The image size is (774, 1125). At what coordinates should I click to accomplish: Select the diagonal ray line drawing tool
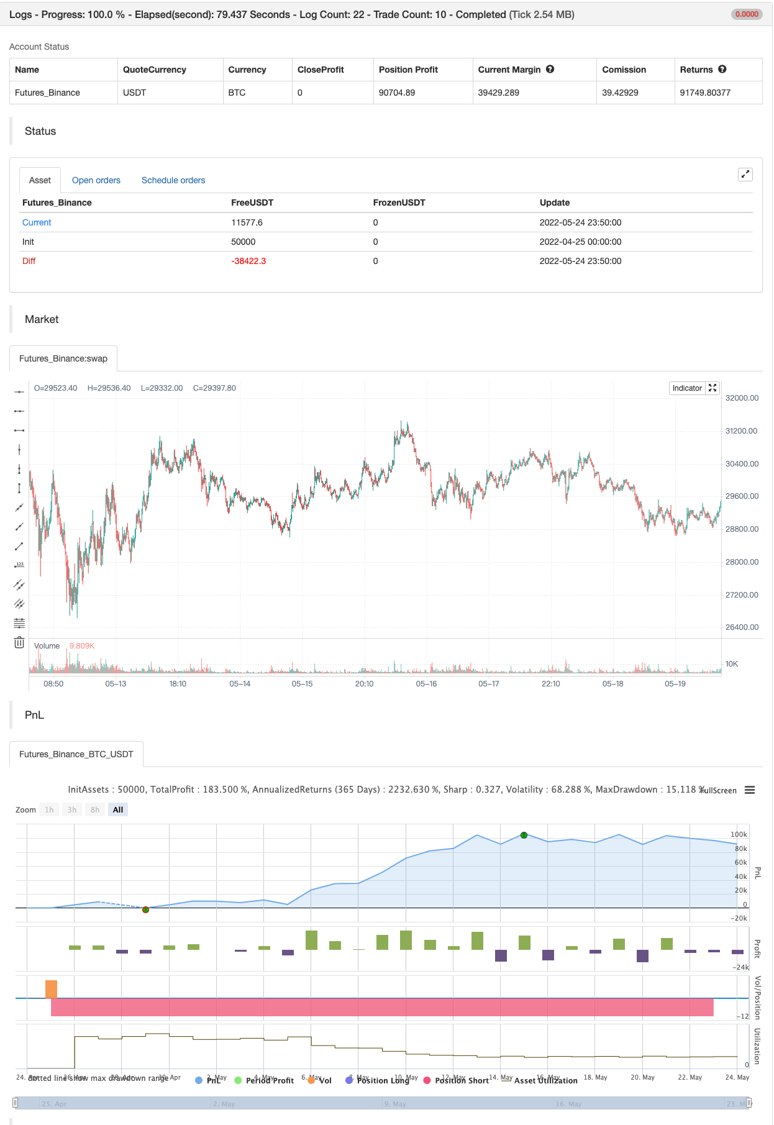pos(19,526)
